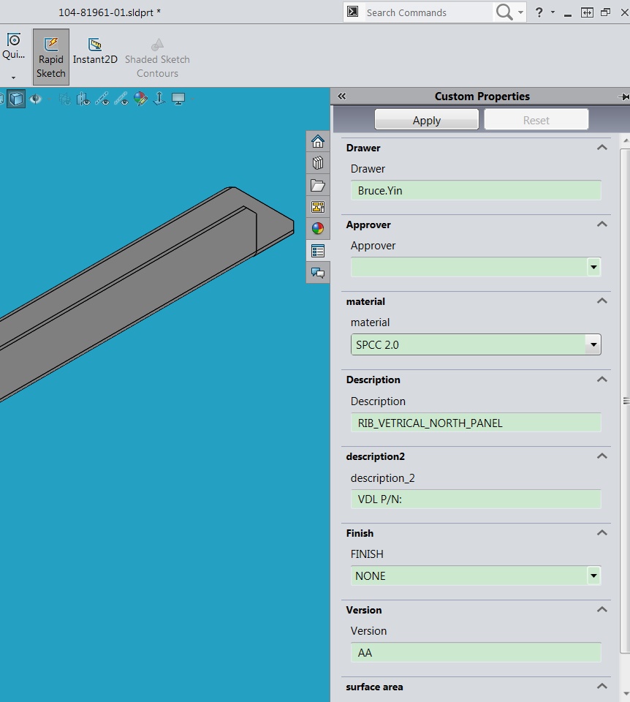Open the material SPCC 2.0 dropdown
The image size is (630, 702).
(x=593, y=344)
